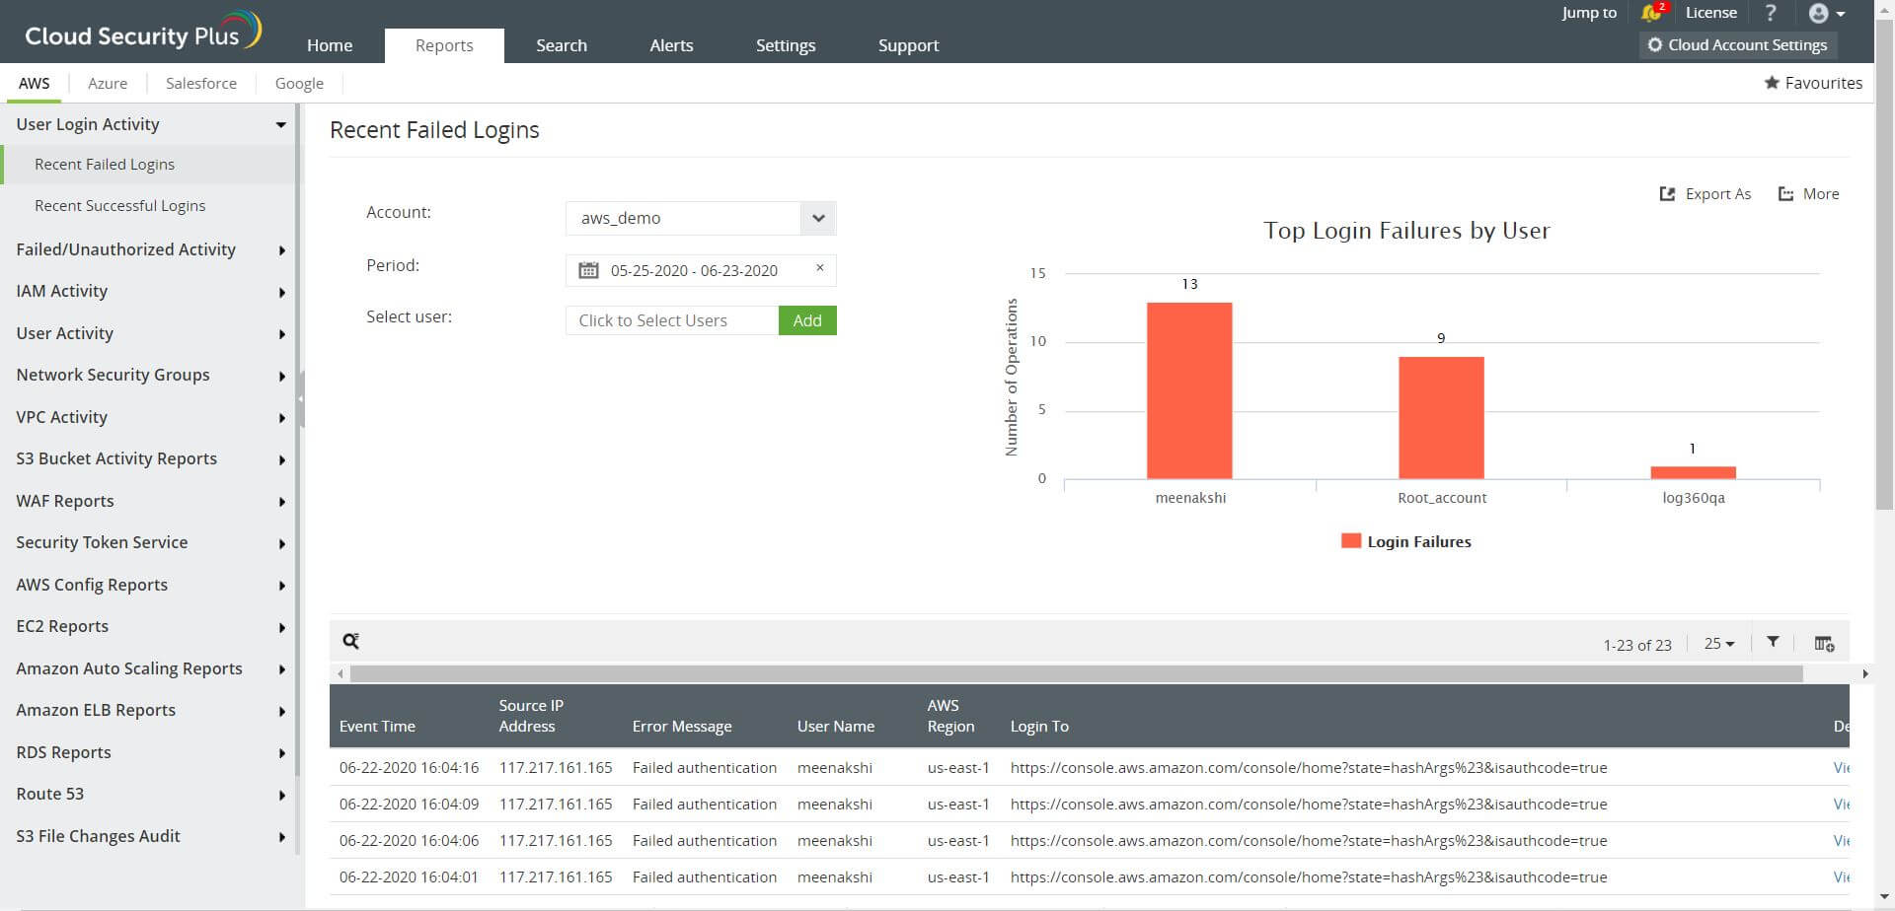Image resolution: width=1895 pixels, height=911 pixels.
Task: Click the Favourites star icon
Action: [x=1772, y=83]
